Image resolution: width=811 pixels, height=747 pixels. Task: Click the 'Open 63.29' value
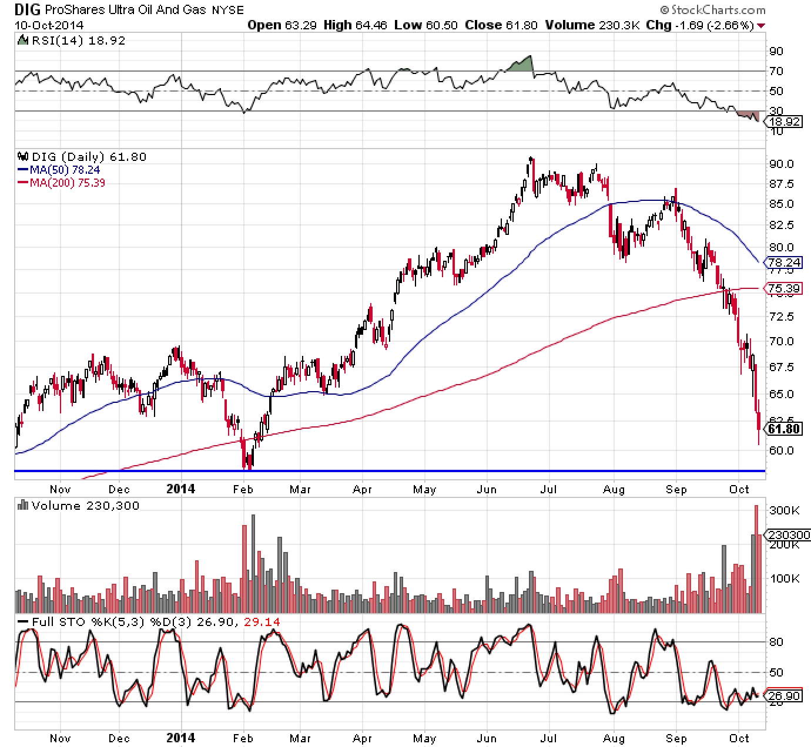[x=283, y=25]
